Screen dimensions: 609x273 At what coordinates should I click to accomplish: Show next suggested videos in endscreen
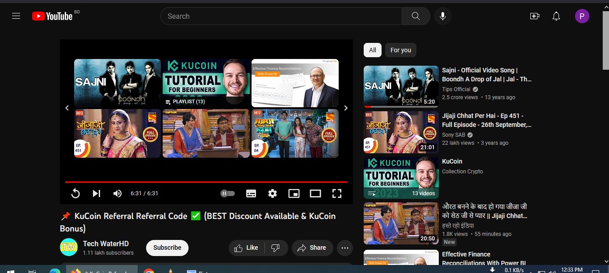click(x=345, y=108)
